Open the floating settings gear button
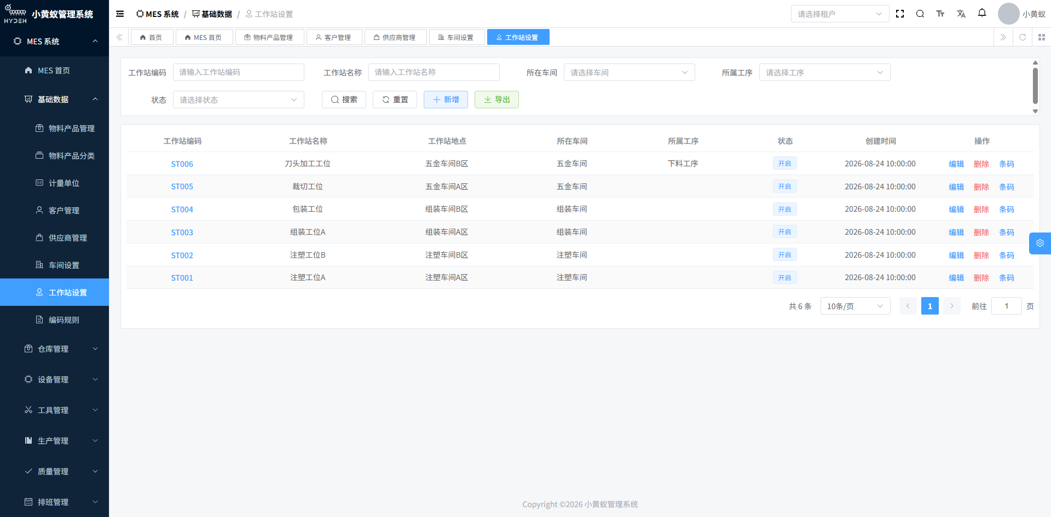The width and height of the screenshot is (1051, 517). point(1040,243)
